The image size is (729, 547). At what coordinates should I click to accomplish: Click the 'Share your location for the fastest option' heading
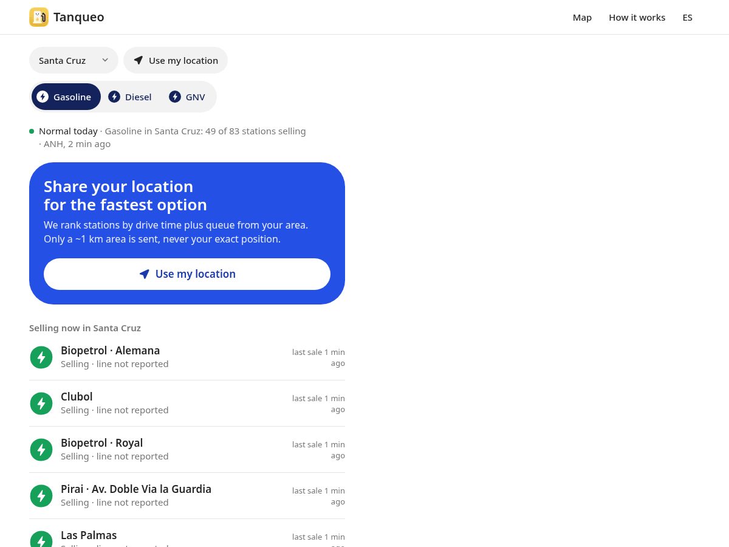(125, 195)
